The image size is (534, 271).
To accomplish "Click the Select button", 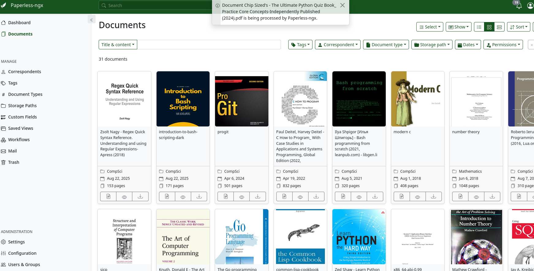I will (x=430, y=27).
